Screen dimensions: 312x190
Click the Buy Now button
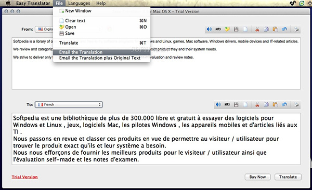pyautogui.click(x=257, y=177)
